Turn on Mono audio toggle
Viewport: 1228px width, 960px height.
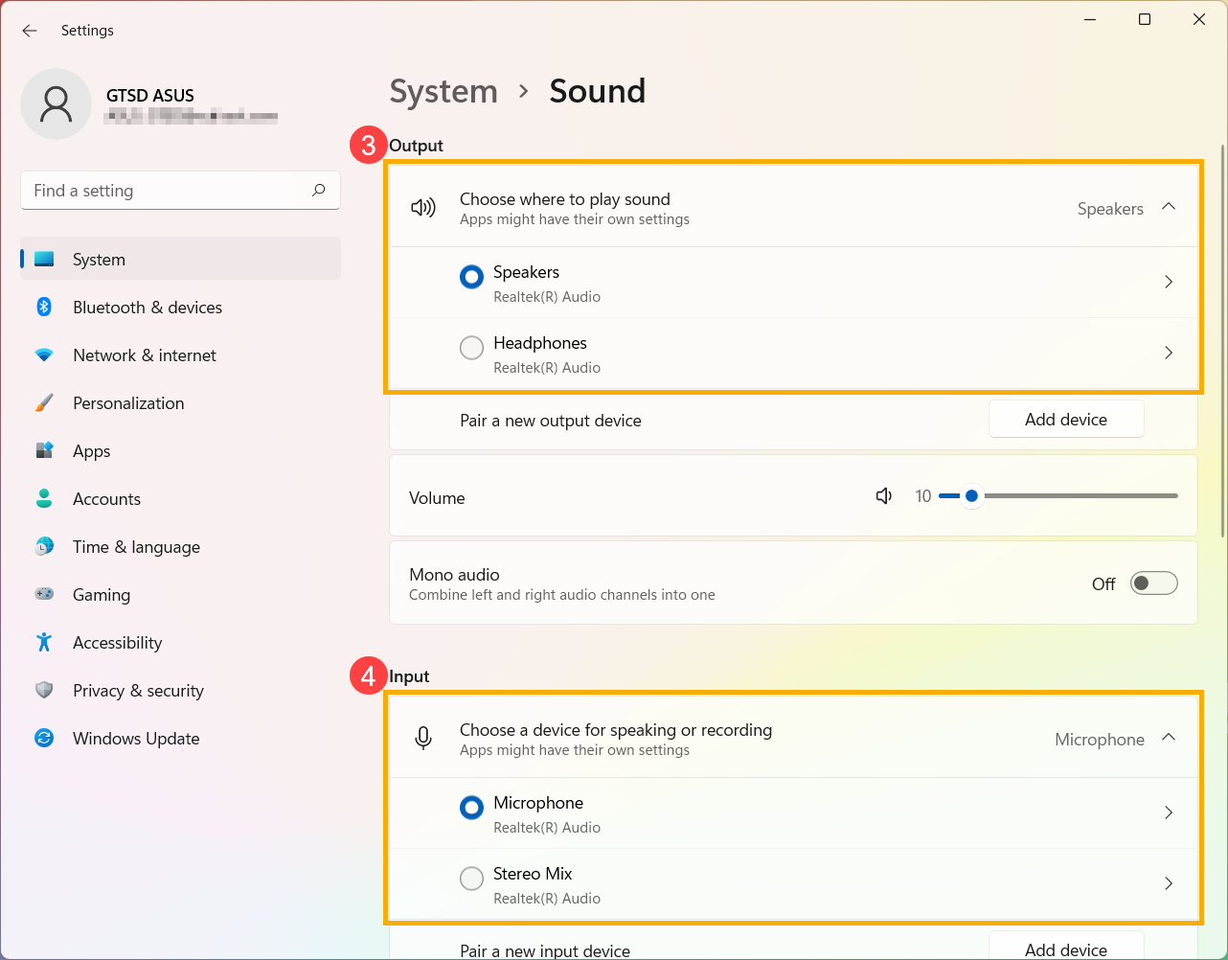[1153, 583]
